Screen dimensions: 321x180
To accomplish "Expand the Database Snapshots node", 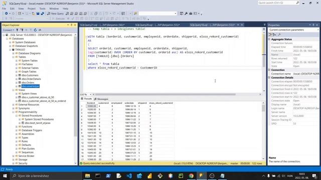I will pos(10,46).
